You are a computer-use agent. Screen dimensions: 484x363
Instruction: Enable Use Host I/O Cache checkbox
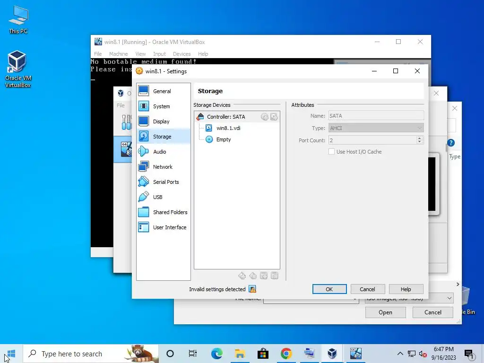[331, 152]
